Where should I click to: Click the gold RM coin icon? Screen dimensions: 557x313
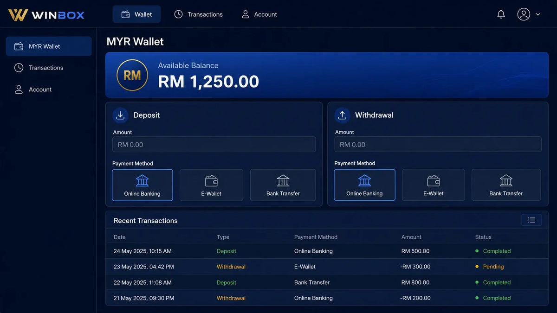[x=132, y=75]
